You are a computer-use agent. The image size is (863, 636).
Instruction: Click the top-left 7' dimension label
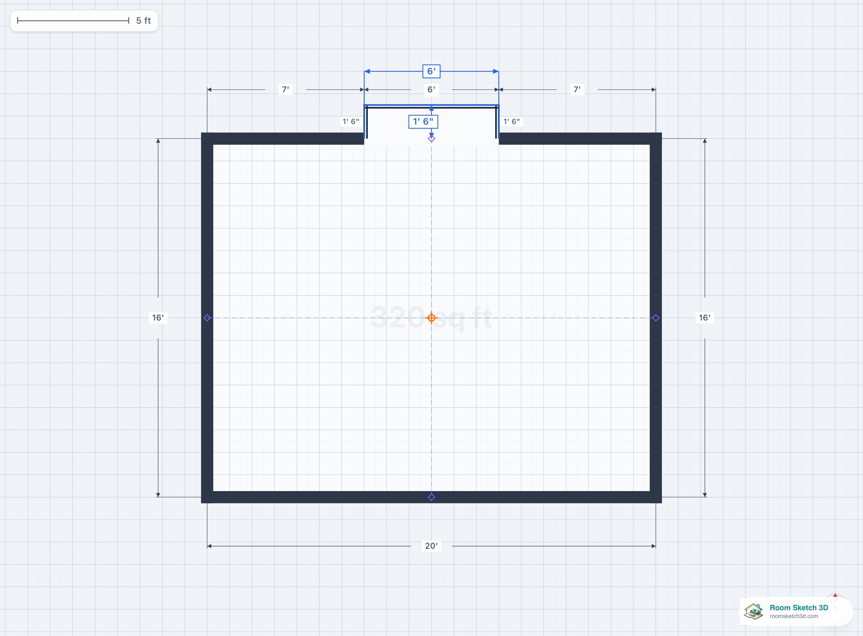click(x=286, y=89)
